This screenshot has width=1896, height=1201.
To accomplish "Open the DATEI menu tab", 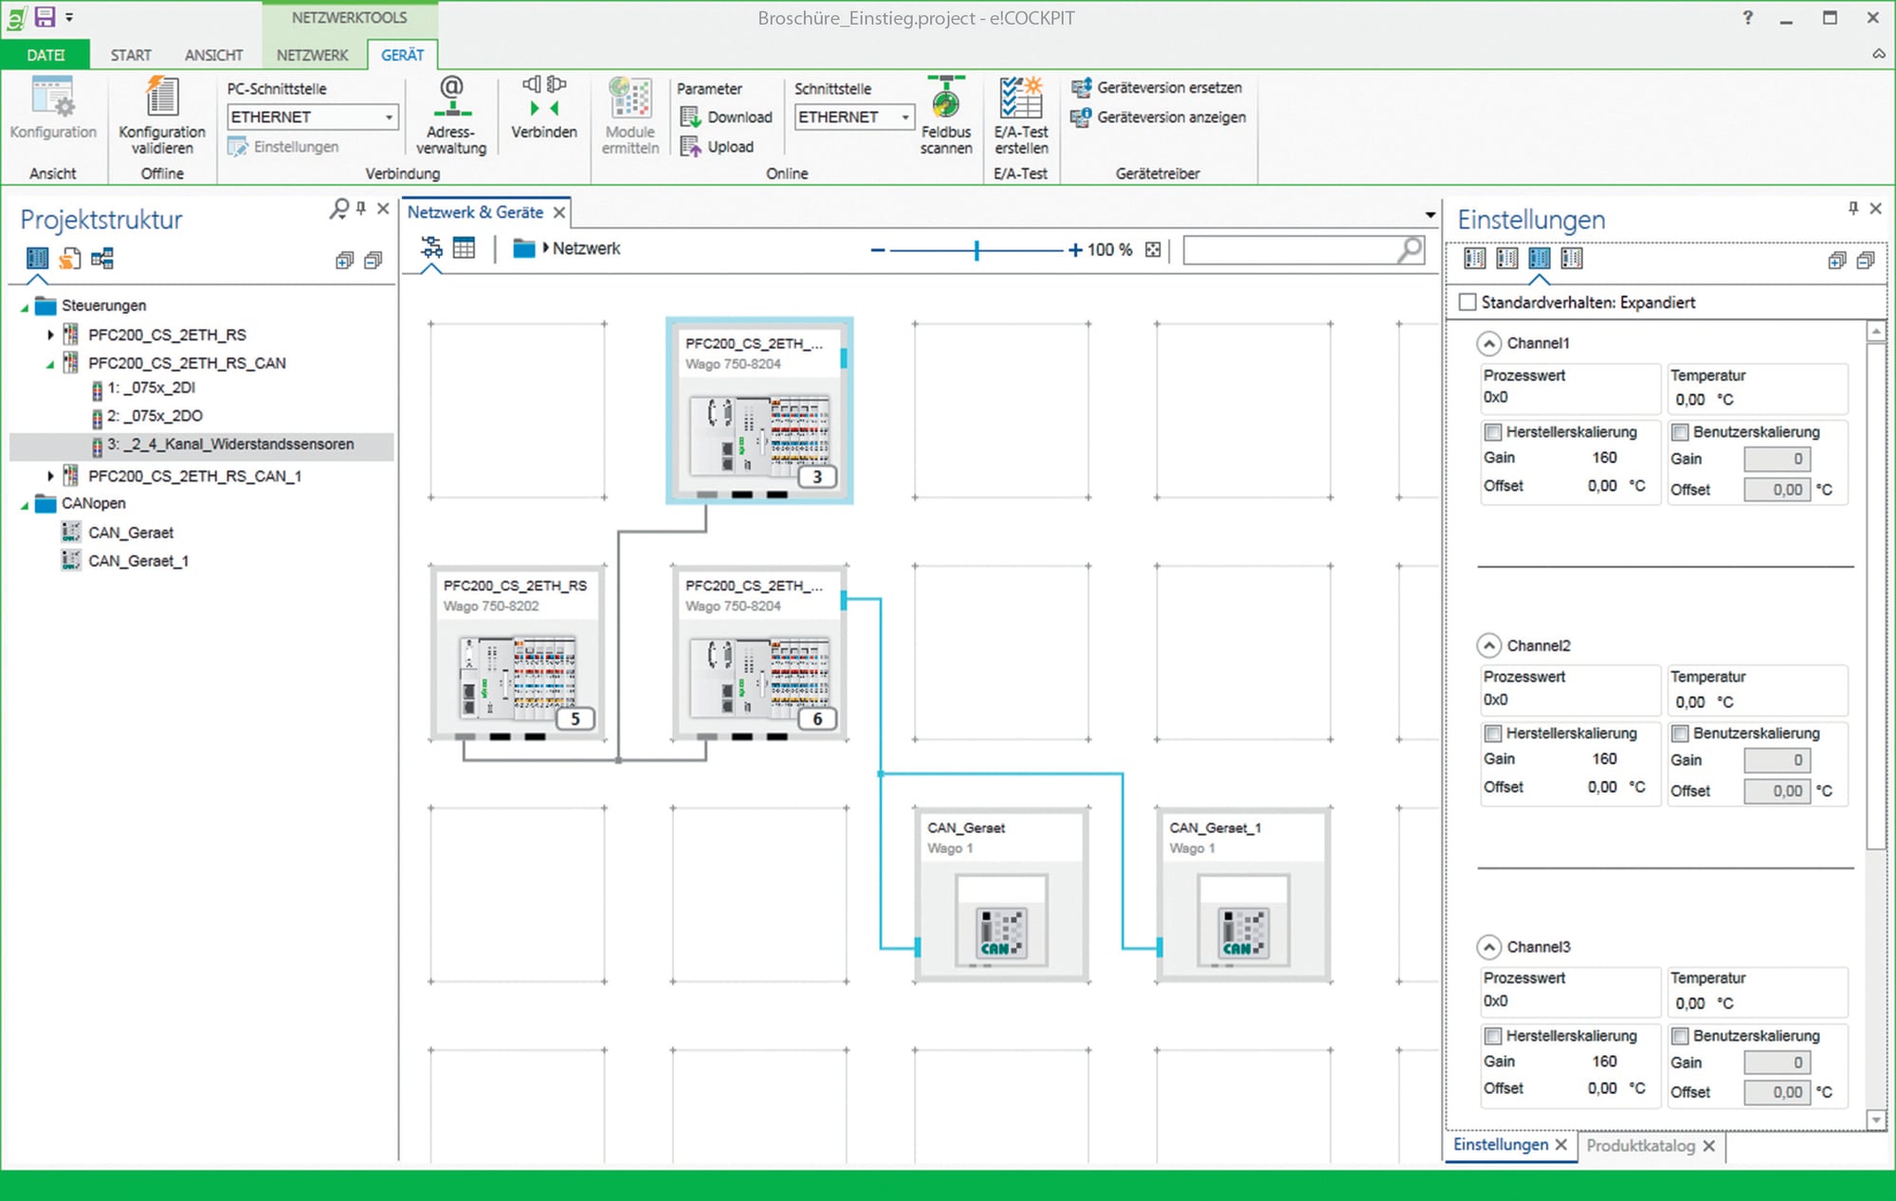I will click(x=46, y=55).
